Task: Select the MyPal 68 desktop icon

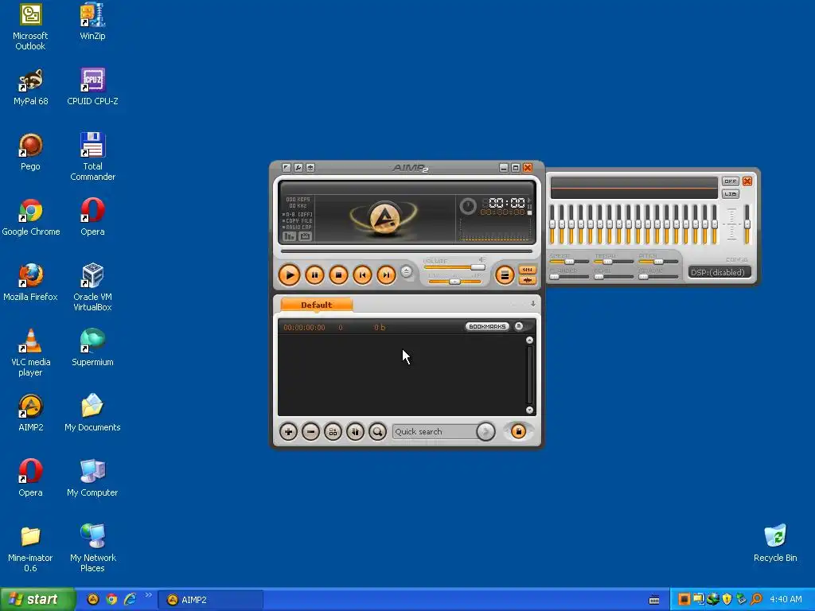Action: (31, 86)
